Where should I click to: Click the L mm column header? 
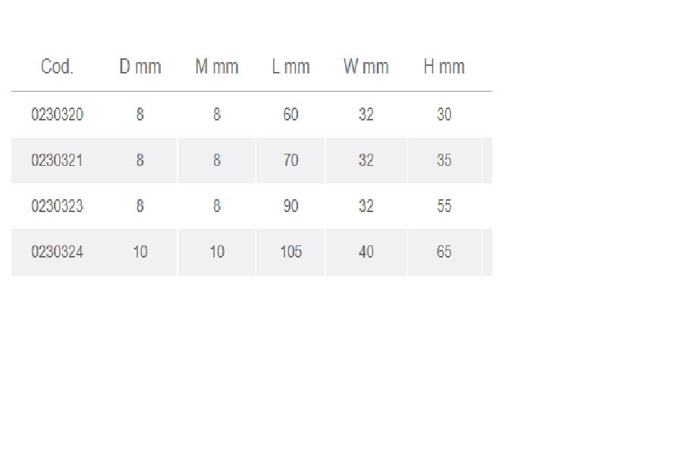291,67
